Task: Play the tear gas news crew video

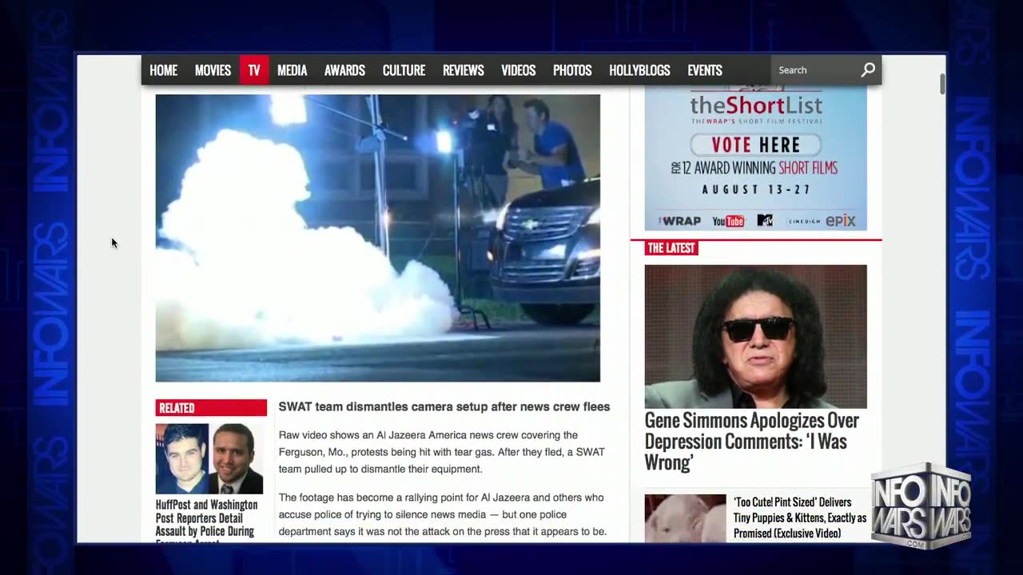Action: click(x=377, y=238)
